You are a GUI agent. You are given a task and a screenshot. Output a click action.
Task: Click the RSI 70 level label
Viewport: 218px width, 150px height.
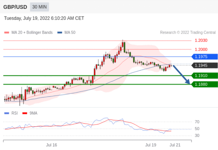(197, 122)
